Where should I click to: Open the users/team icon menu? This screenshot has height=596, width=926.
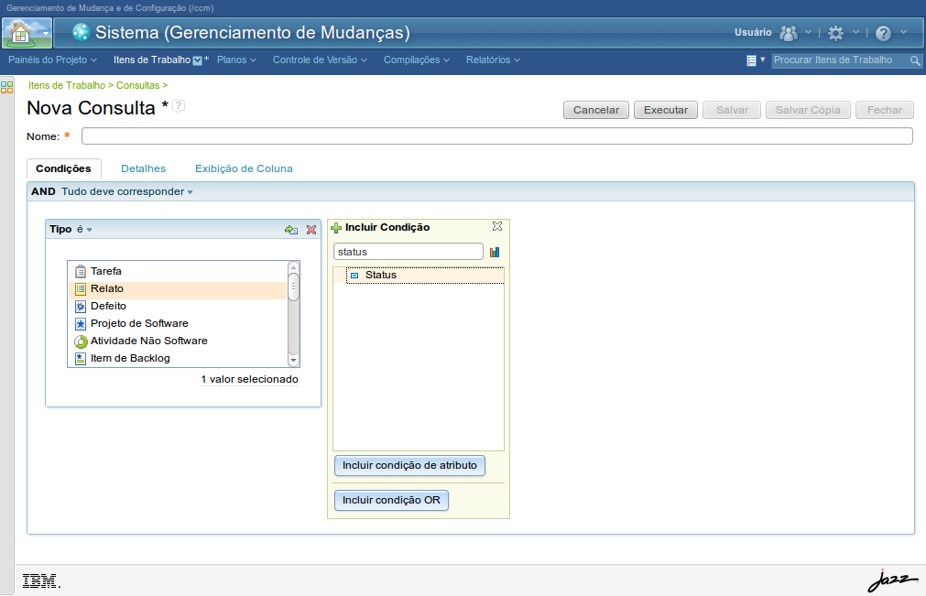(x=789, y=33)
